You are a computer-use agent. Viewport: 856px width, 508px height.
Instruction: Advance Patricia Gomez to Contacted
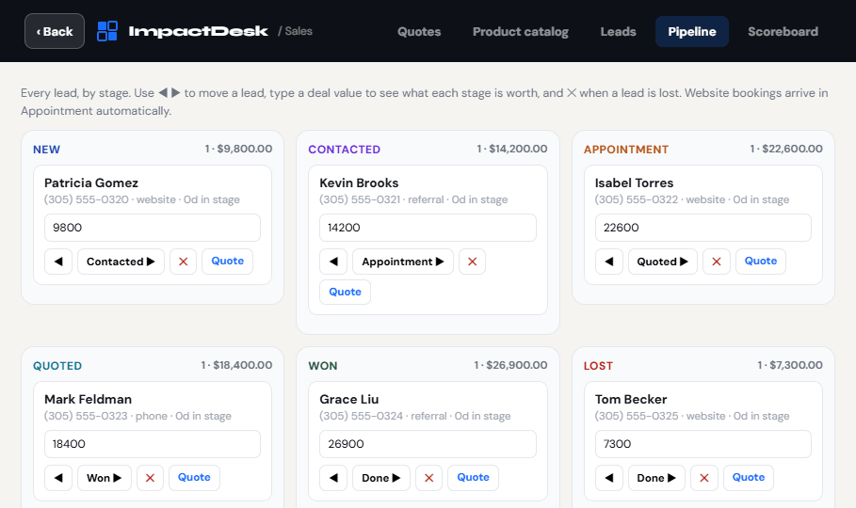[121, 262]
